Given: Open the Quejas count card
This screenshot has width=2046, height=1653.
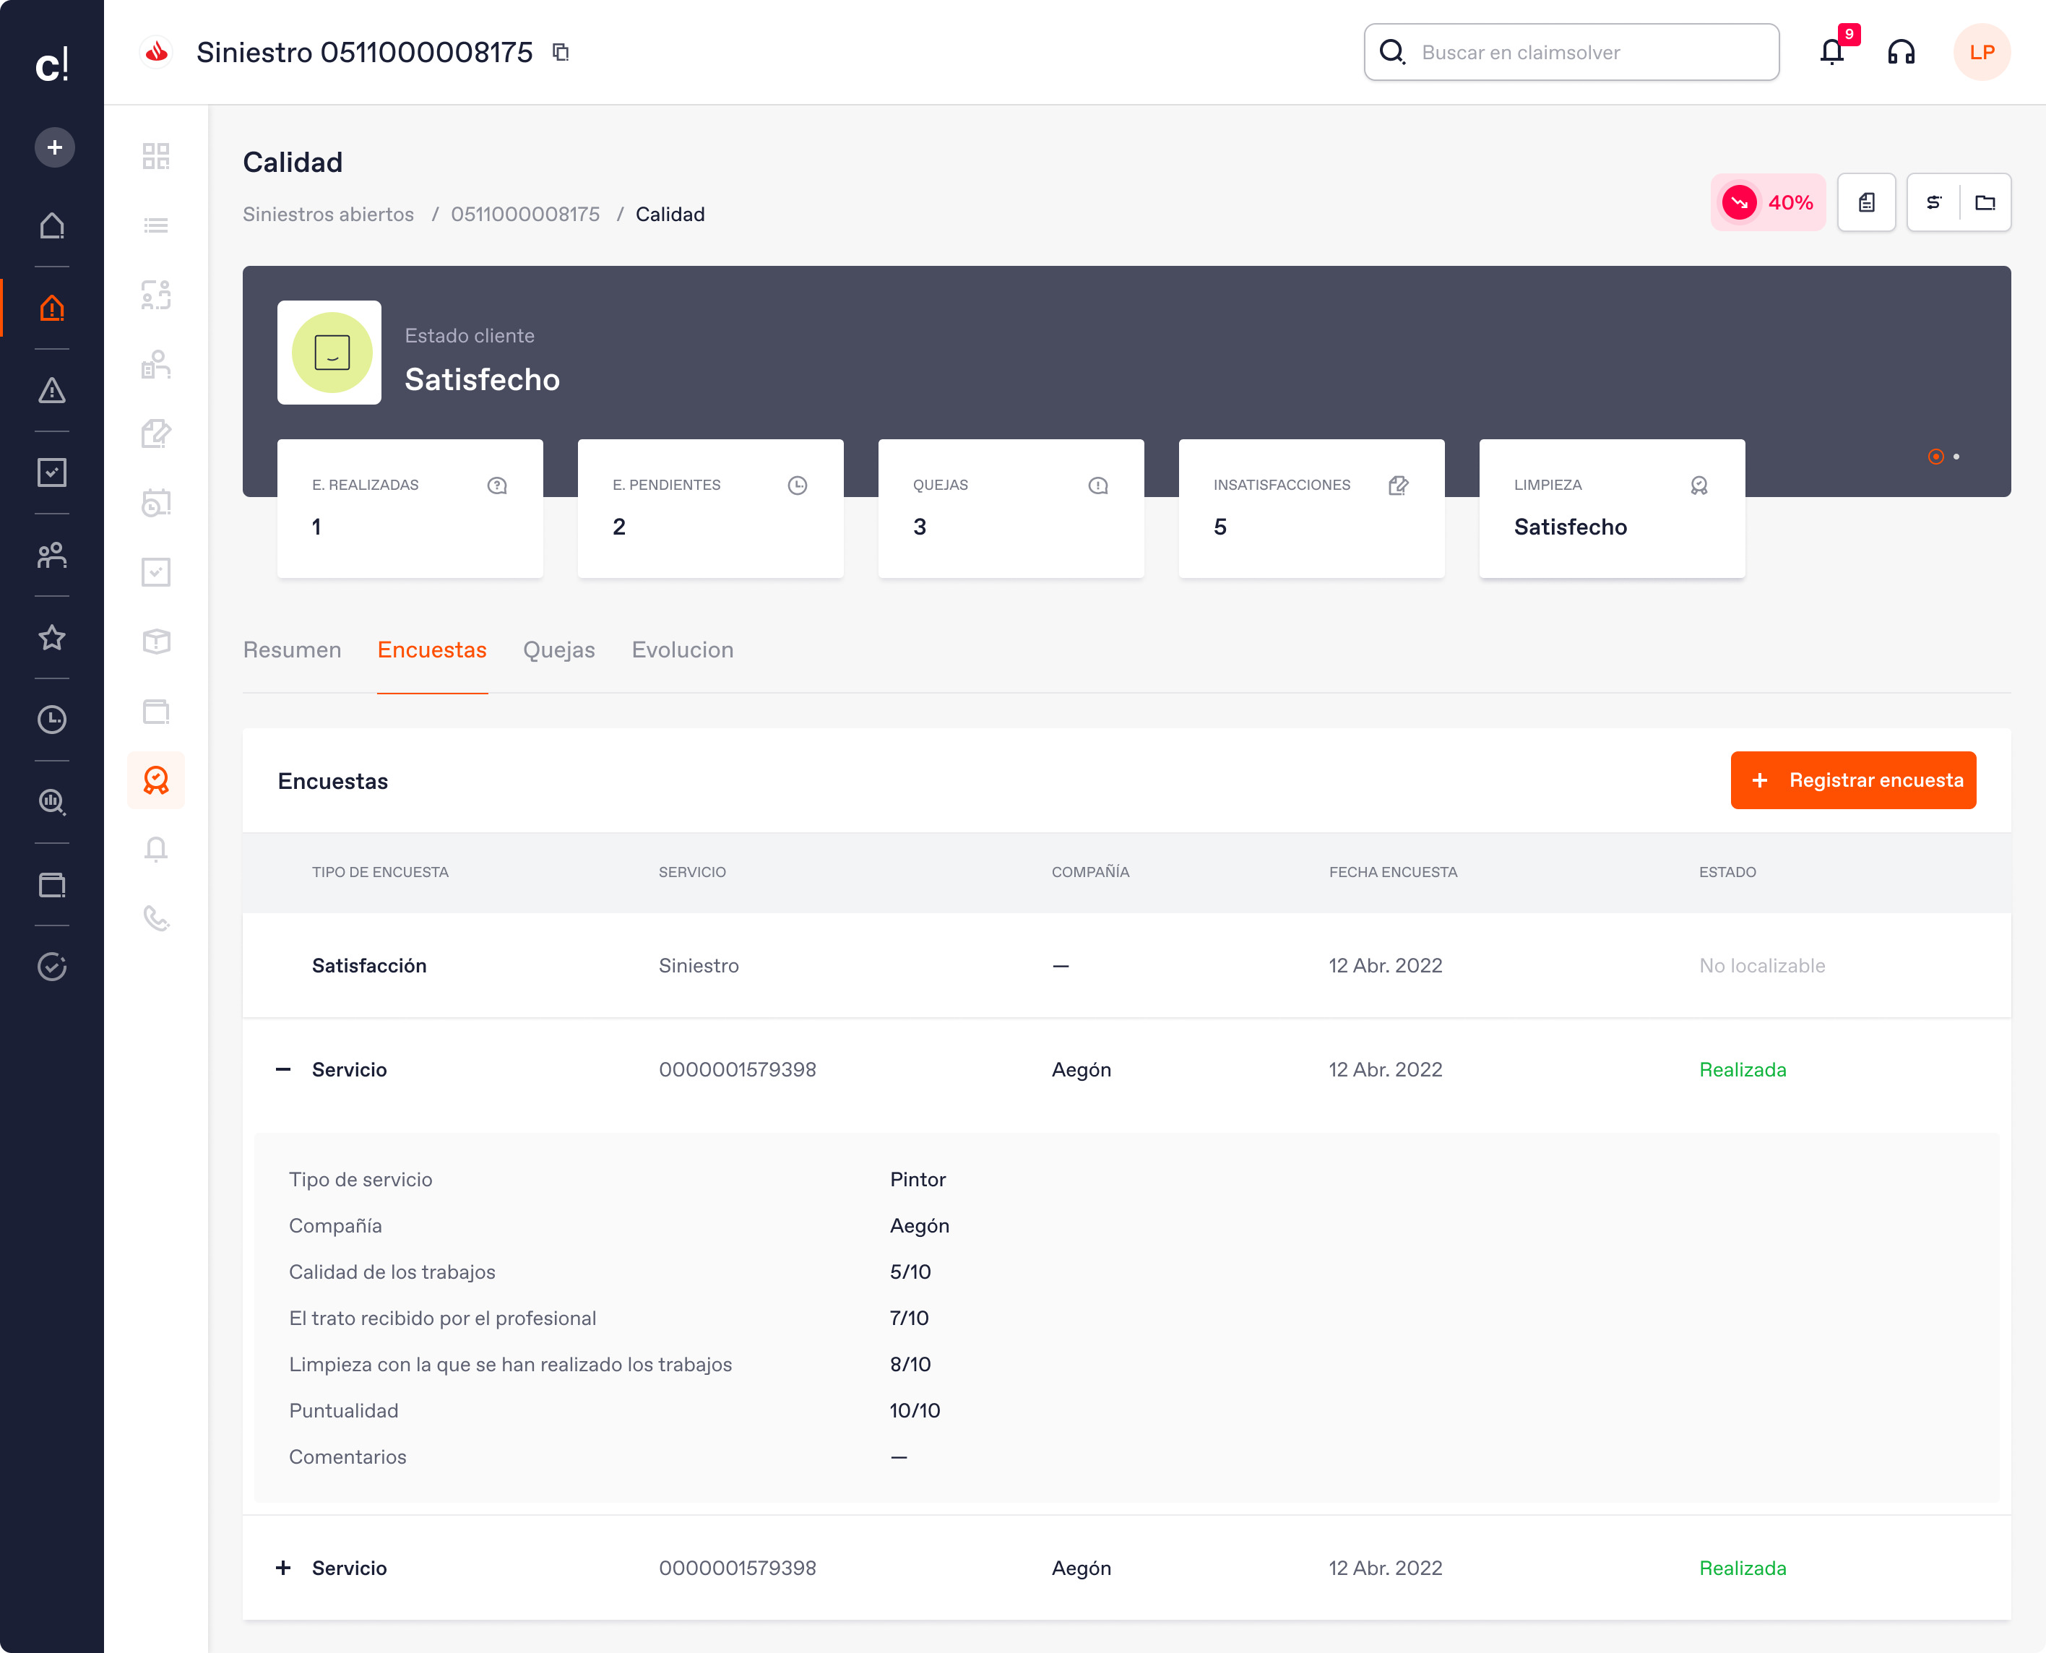Looking at the screenshot, I should coord(1011,509).
